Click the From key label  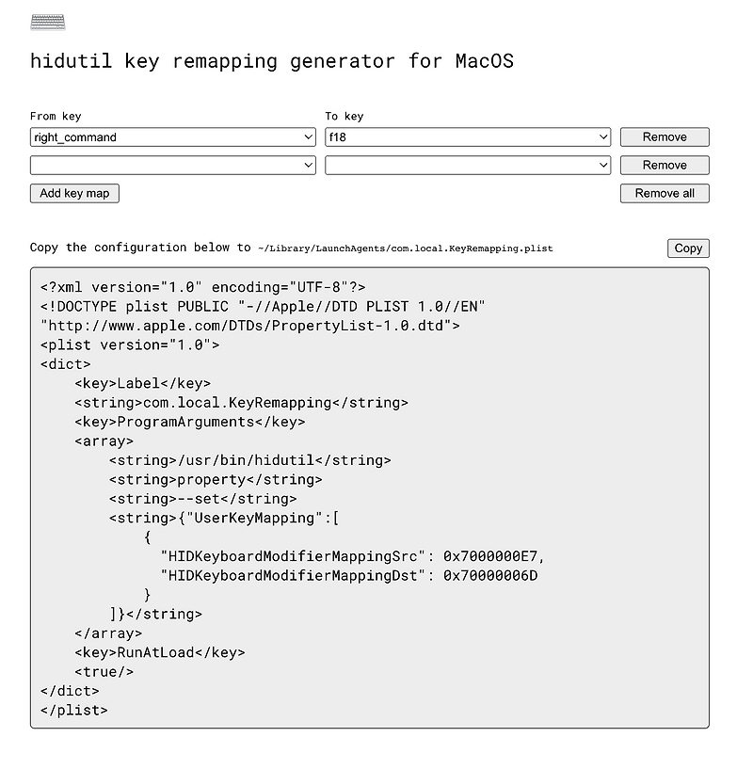point(51,116)
